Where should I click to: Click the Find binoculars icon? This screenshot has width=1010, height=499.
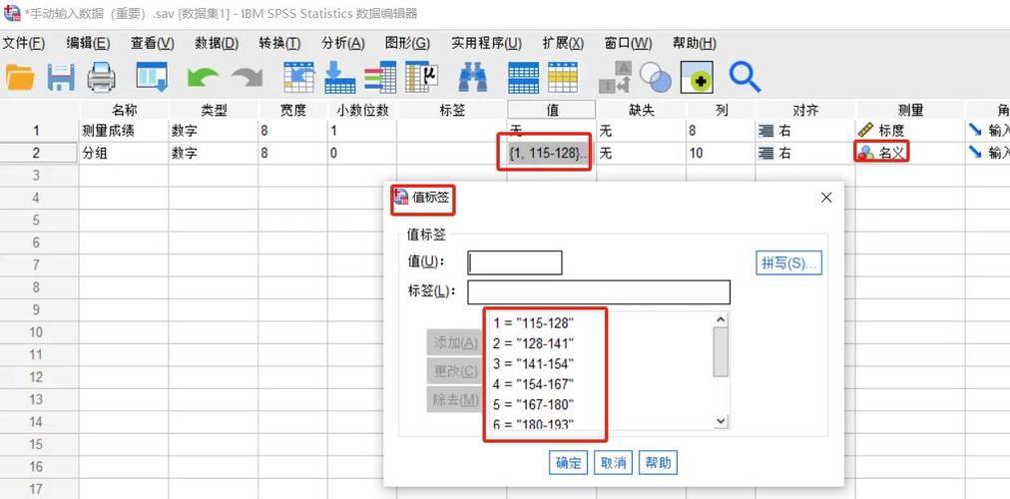[473, 78]
